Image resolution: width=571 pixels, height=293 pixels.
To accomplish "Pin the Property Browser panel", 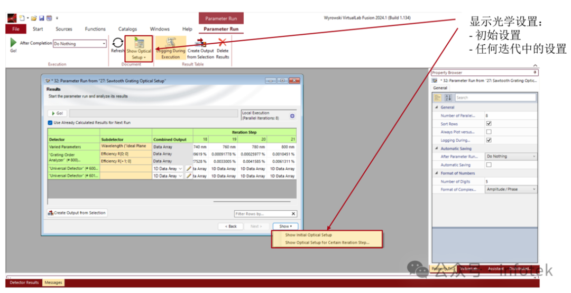I will point(535,73).
